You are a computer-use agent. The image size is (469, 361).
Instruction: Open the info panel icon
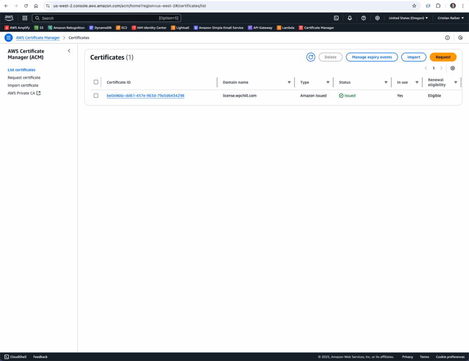click(447, 38)
